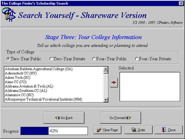Click the red arrow add-to-selected button

coord(114,83)
